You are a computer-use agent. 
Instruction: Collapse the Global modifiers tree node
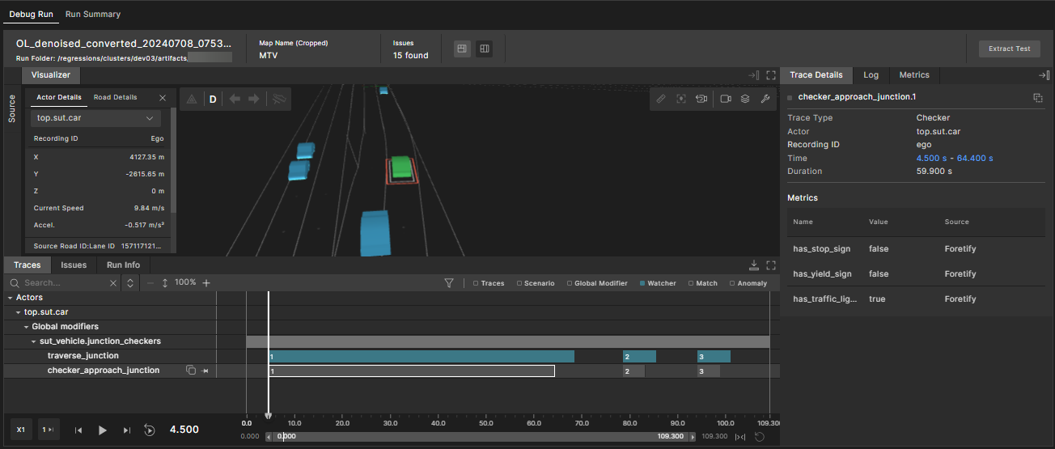[x=28, y=327]
